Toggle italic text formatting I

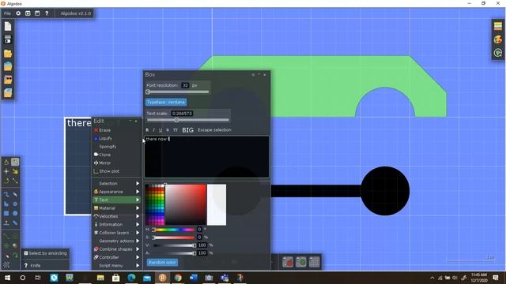pos(153,130)
